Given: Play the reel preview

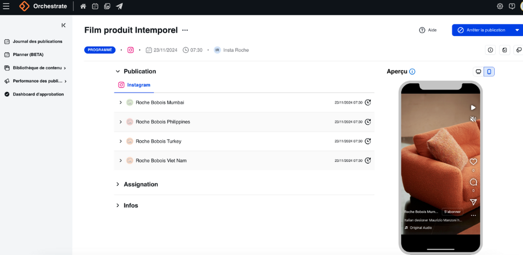Looking at the screenshot, I should coord(473,107).
